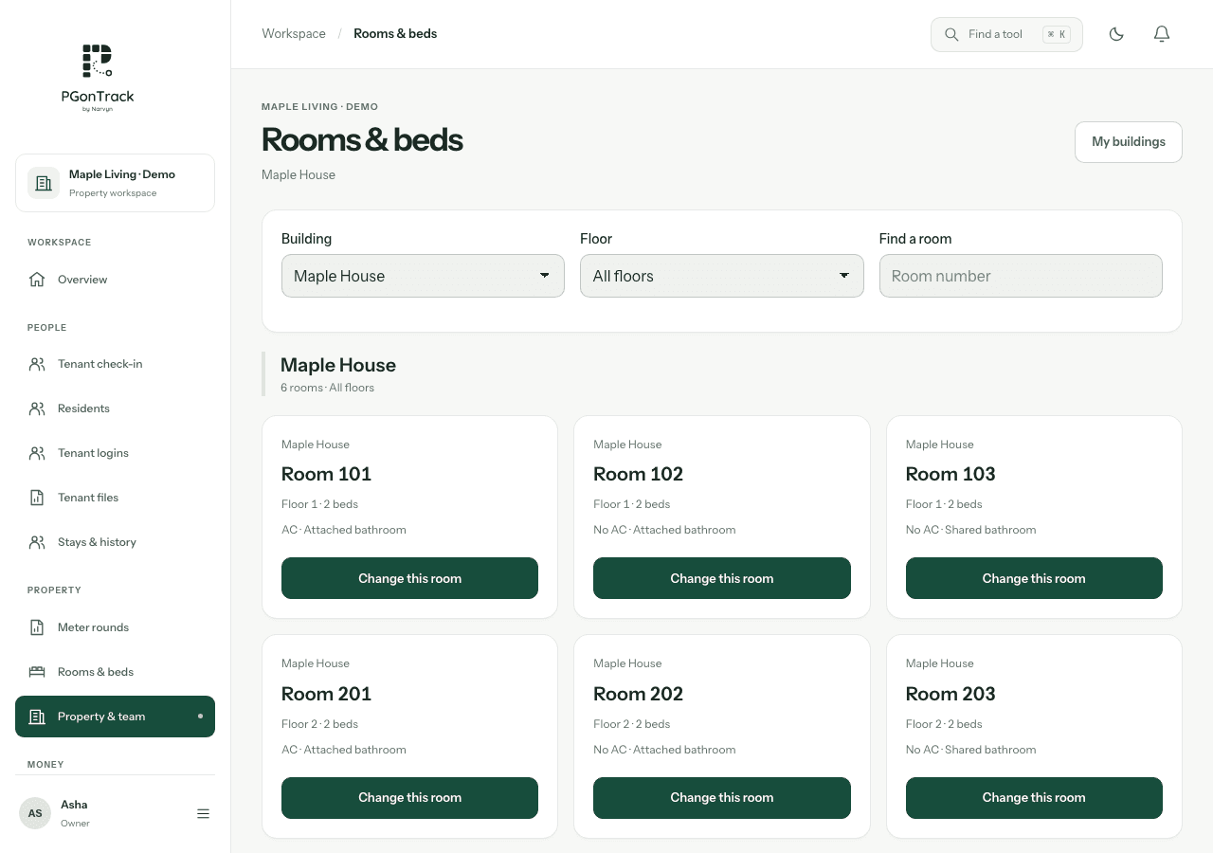Click the Stays & history people icon
The image size is (1213, 853).
point(37,542)
